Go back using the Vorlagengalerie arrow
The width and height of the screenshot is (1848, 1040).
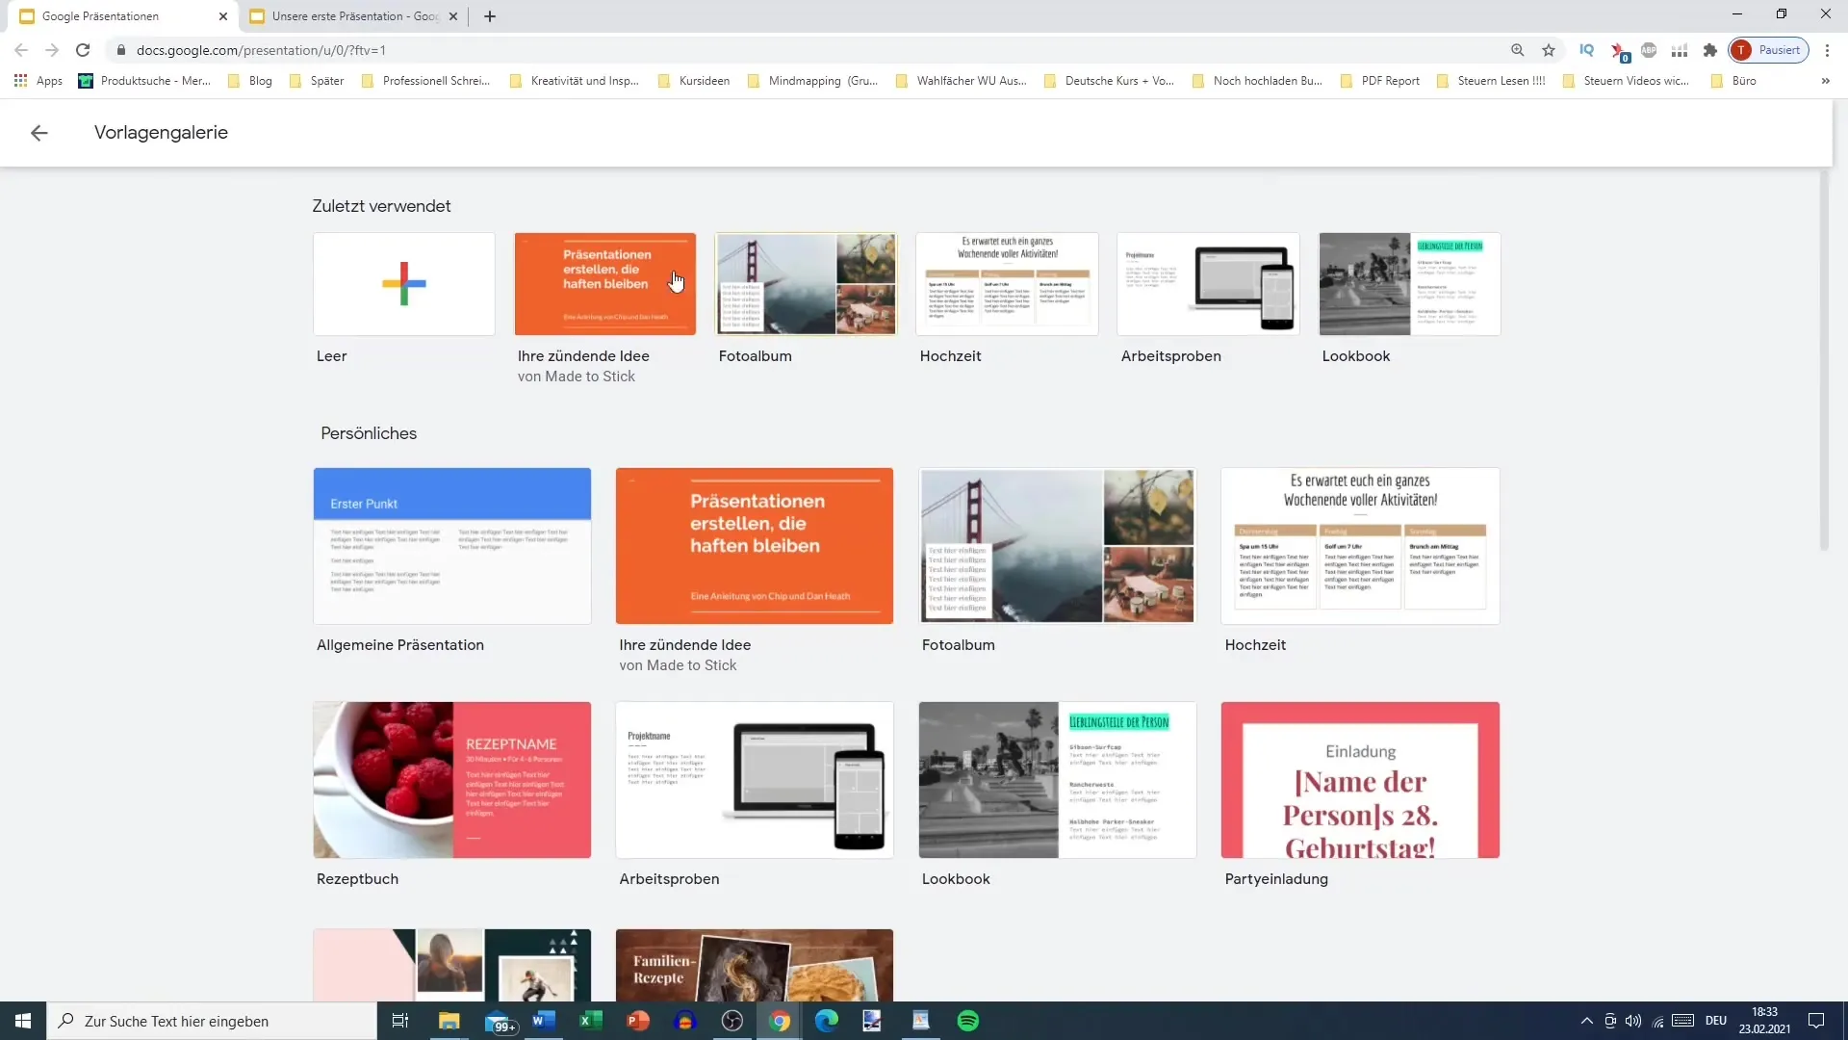(x=39, y=133)
